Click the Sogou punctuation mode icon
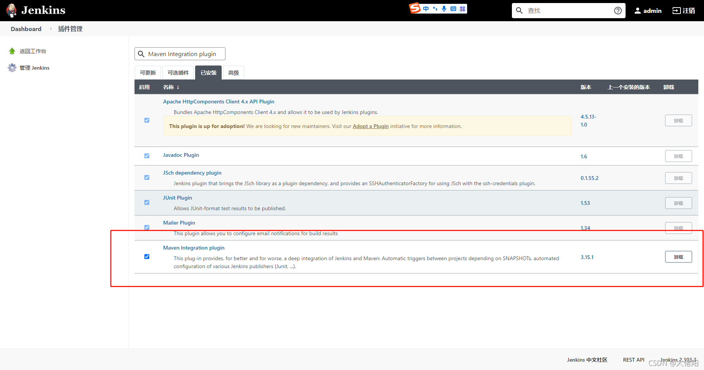This screenshot has width=704, height=370. coord(435,9)
